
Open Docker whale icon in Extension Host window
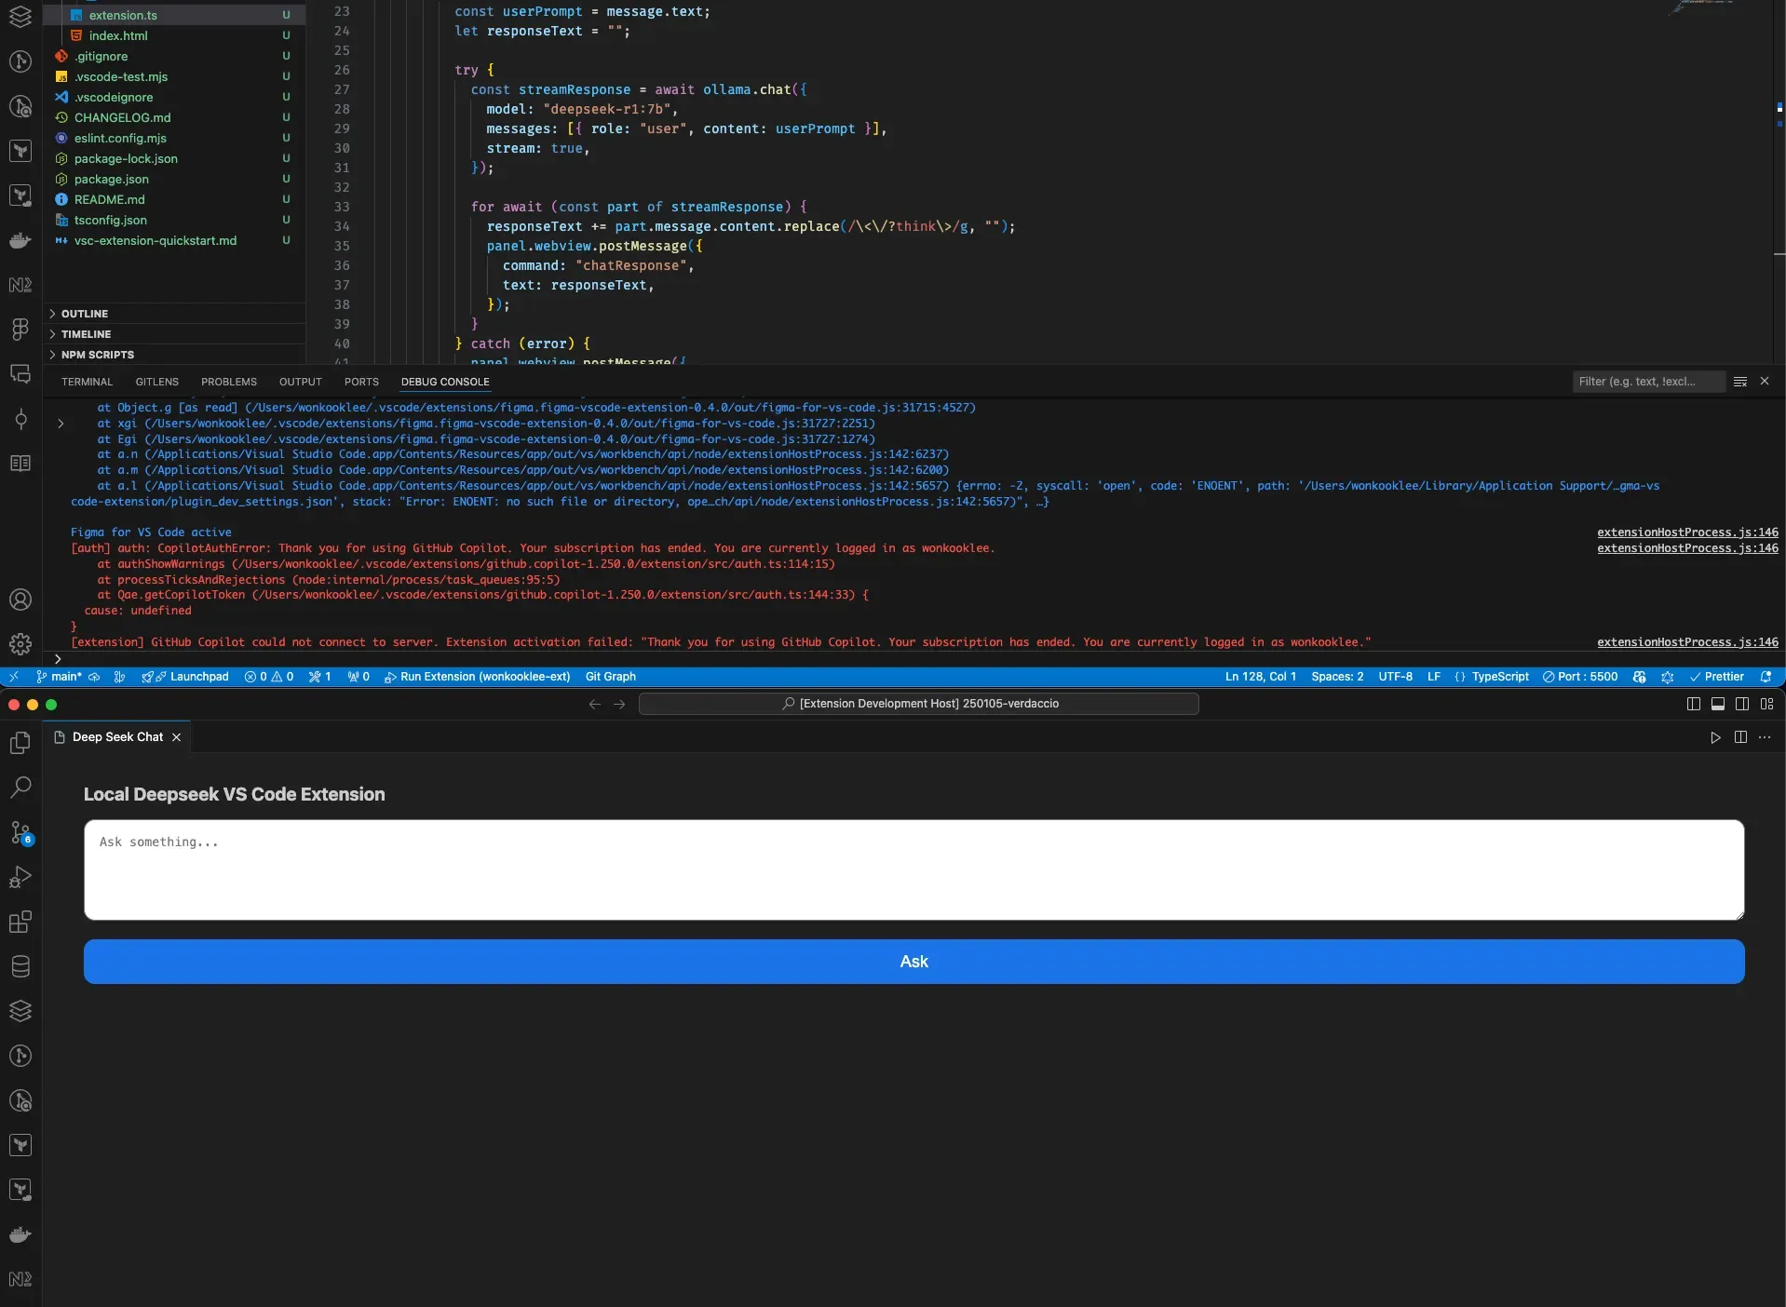[20, 1234]
